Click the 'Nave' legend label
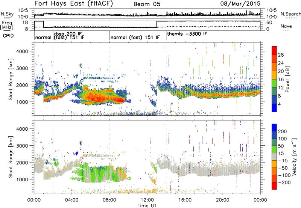The height and width of the screenshot is (208, 301). [286, 26]
